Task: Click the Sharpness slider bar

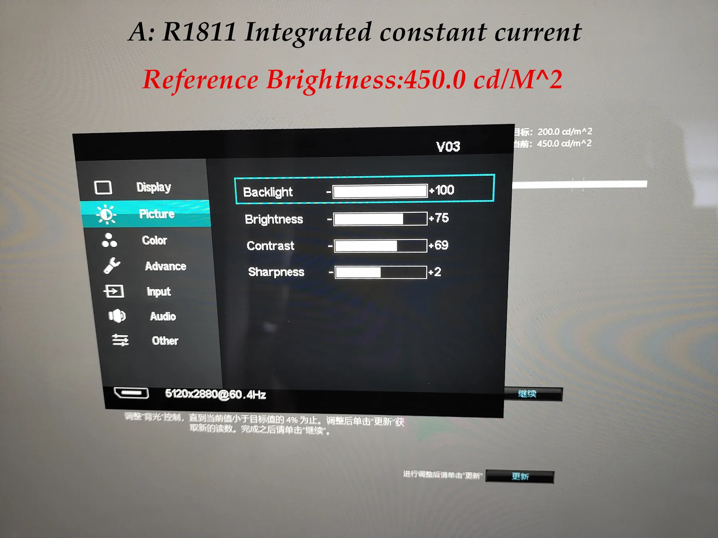Action: [381, 273]
